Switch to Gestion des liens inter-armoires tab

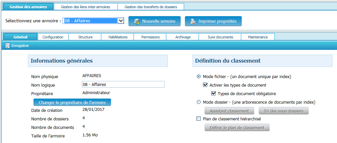click(x=85, y=7)
